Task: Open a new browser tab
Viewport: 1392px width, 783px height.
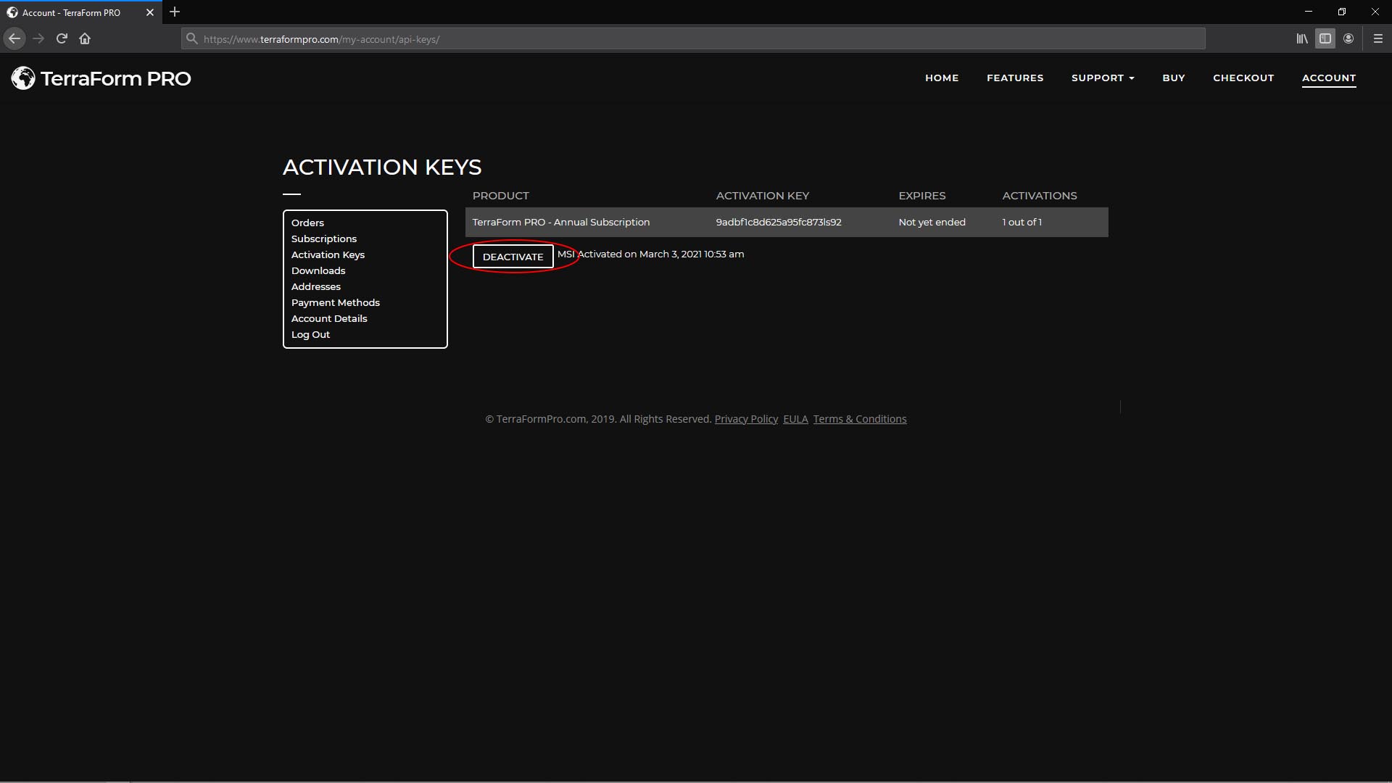Action: 175,12
